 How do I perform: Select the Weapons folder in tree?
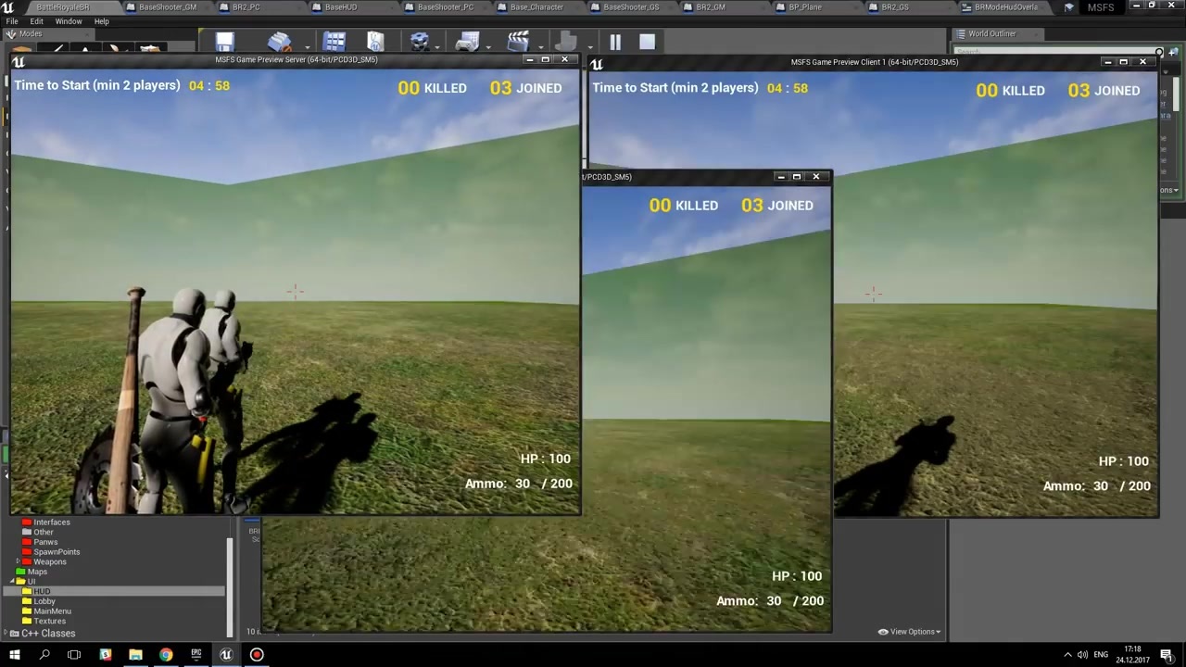point(50,562)
